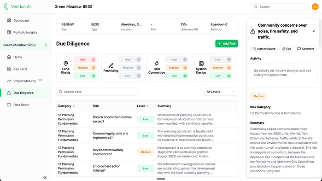Click the 13% Unlevered IRR value
This screenshot has height=181, width=322.
184,24
